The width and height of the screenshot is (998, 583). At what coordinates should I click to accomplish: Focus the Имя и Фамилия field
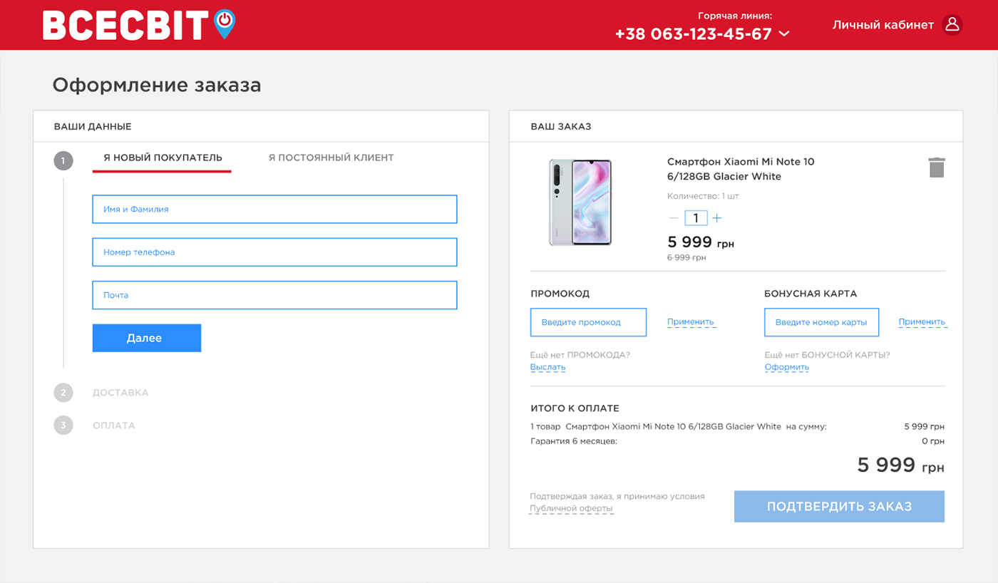(274, 210)
